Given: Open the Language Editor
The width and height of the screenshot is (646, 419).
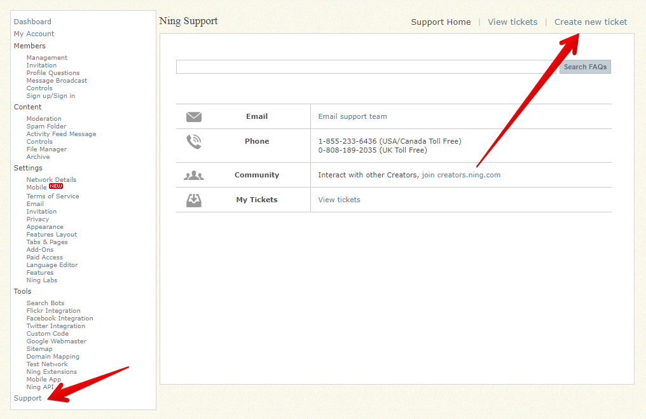Looking at the screenshot, I should [x=52, y=265].
